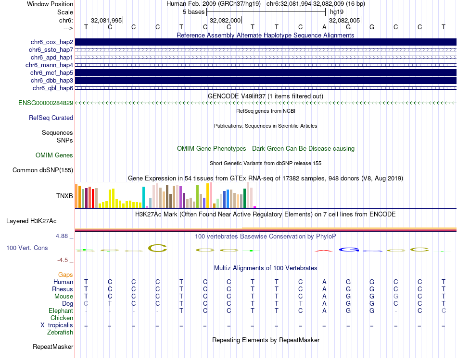The width and height of the screenshot is (457, 358).
Task: Click the 32,081,995 position marker
Action: click(106, 20)
